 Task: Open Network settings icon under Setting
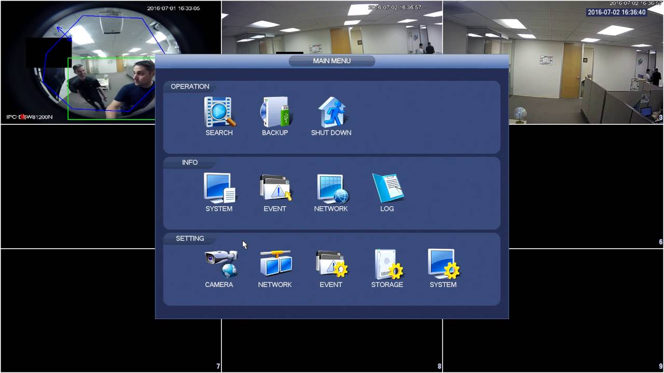pos(275,264)
